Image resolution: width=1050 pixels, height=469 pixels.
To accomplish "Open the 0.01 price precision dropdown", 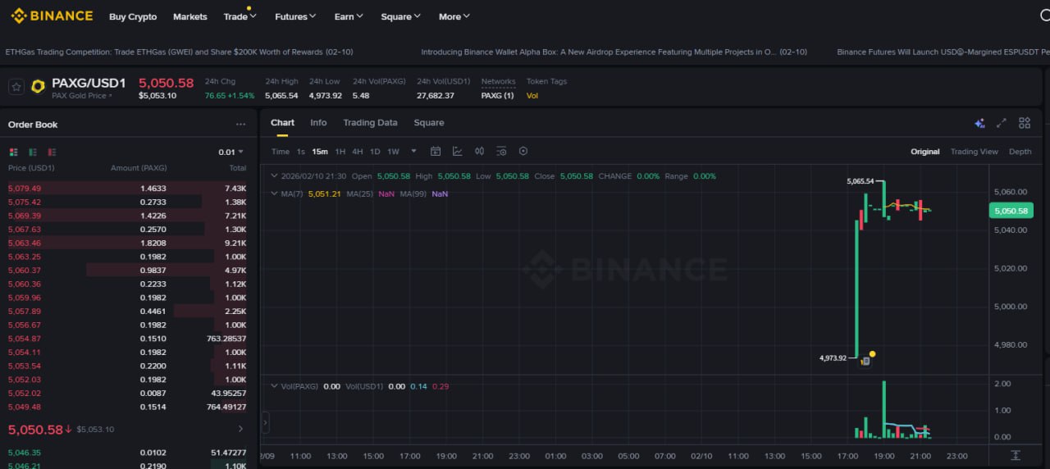I will click(231, 152).
